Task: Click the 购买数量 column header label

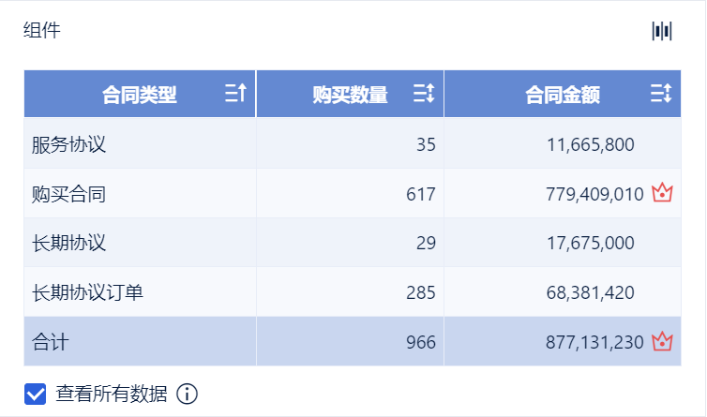Action: point(350,95)
